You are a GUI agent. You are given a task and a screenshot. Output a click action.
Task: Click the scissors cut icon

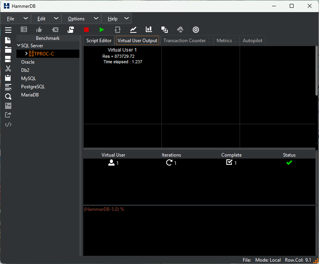(x=8, y=68)
